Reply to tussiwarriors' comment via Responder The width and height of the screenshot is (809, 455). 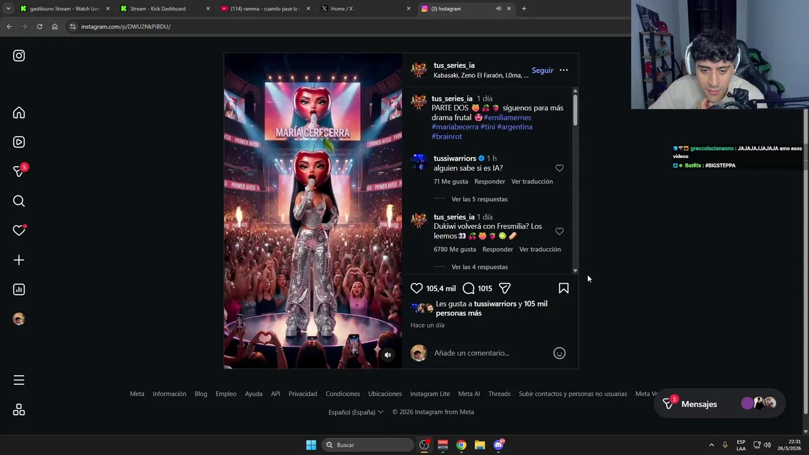[490, 181]
